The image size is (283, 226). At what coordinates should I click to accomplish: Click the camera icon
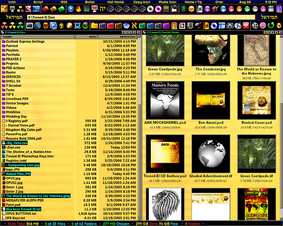230,26
